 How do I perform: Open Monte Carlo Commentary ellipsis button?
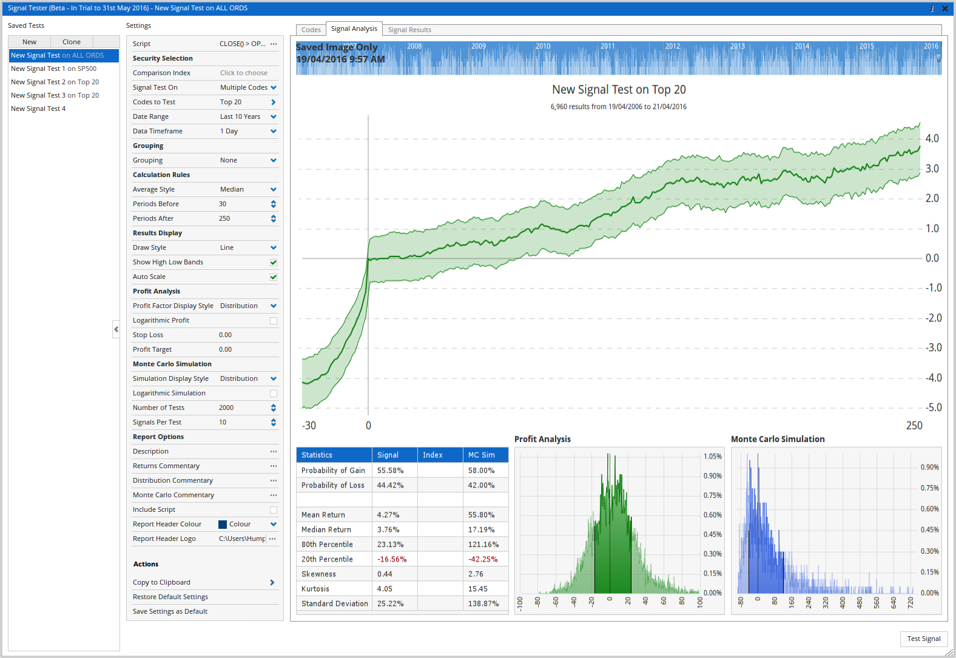coord(274,495)
